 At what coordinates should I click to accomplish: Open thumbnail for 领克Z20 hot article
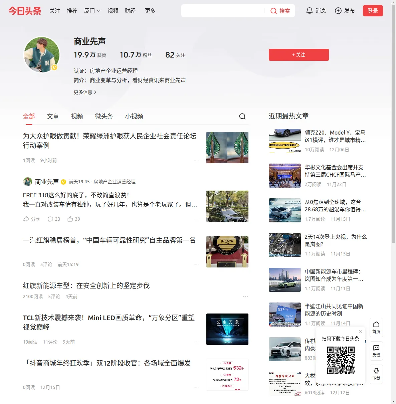[x=285, y=141]
